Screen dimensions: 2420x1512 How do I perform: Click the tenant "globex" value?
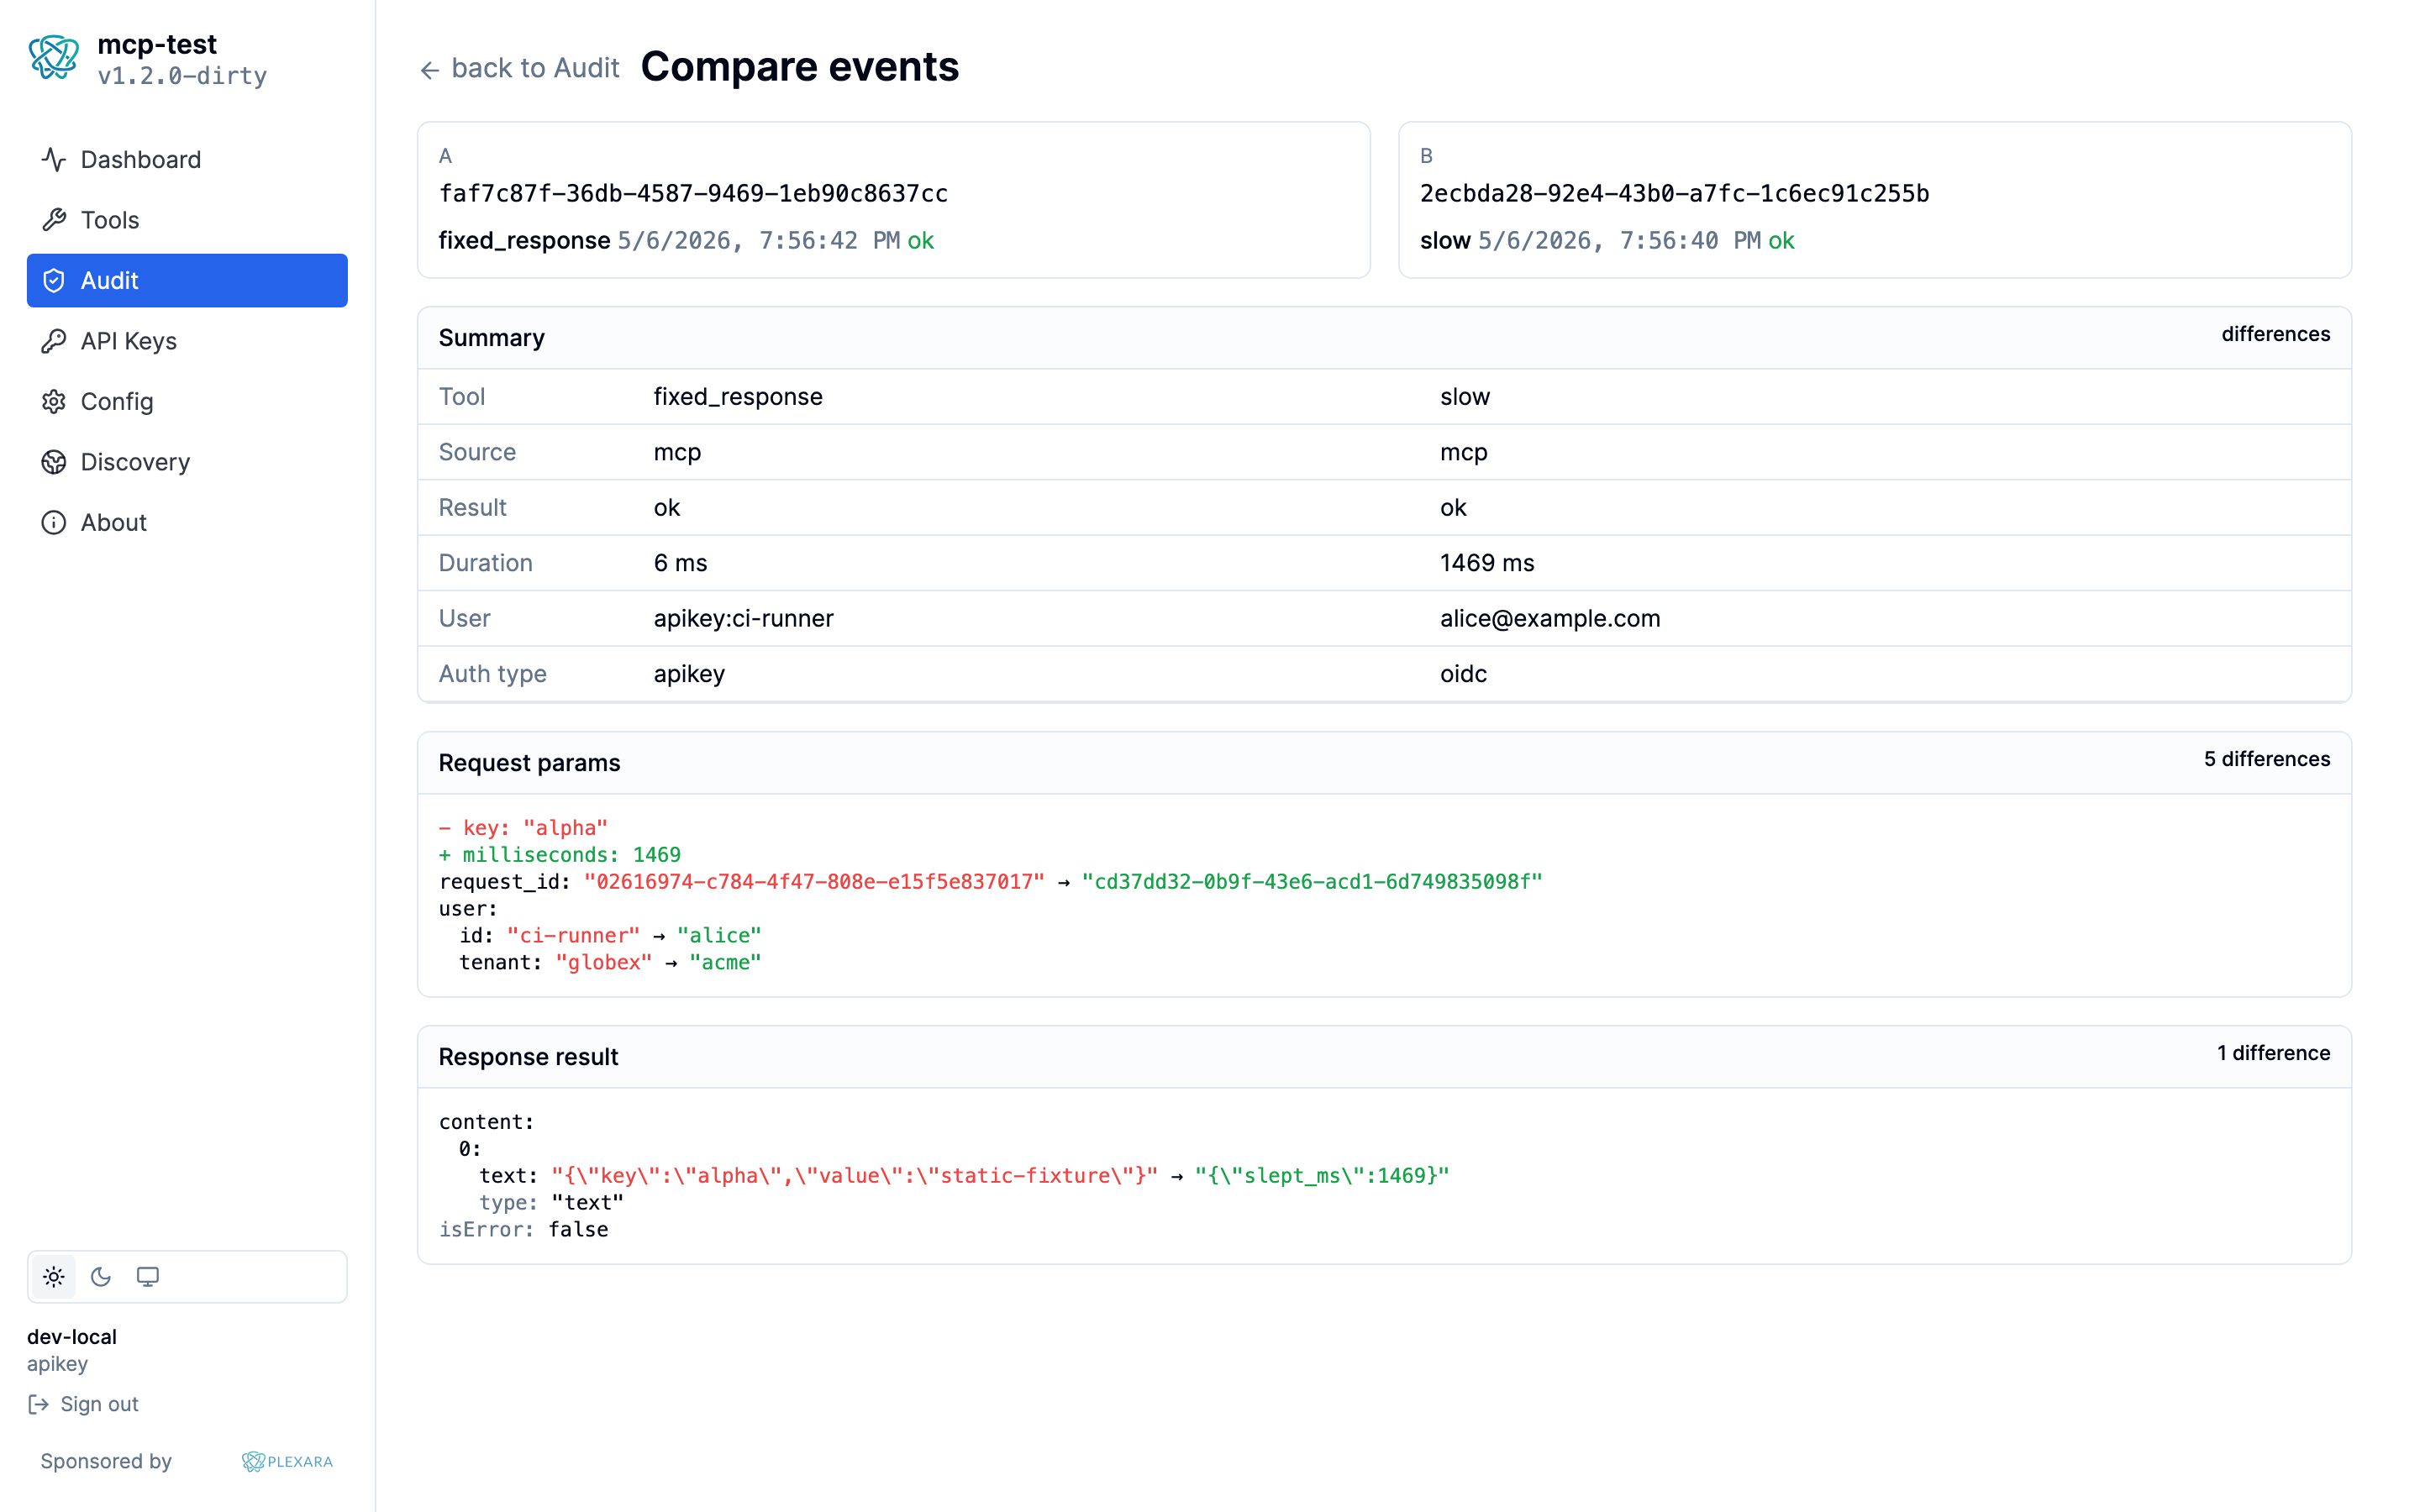604,962
